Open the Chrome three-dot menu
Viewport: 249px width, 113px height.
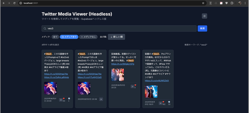[x=245, y=3]
